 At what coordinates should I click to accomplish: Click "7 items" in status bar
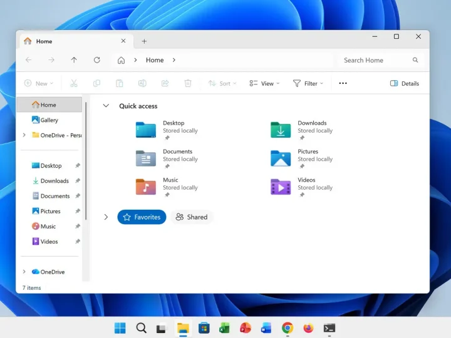(32, 288)
